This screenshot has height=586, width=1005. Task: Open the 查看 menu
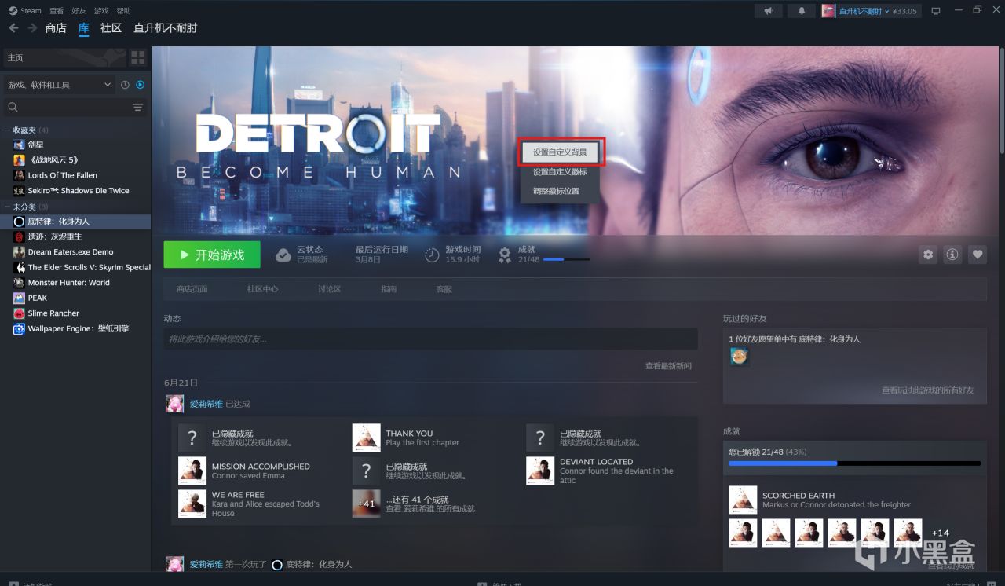(57, 11)
